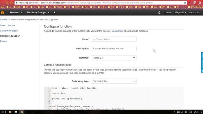The height and width of the screenshot is (114, 203).
Task: Open the Other bookmarks folder
Action: tap(195, 7)
